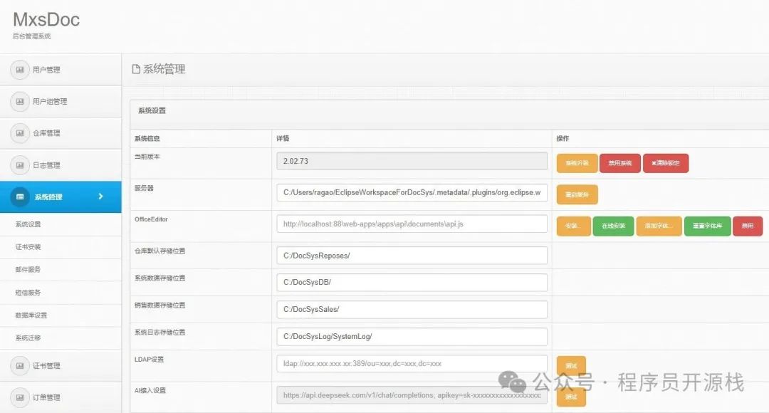Click the LDAP设置 input field
Image resolution: width=769 pixels, height=413 pixels.
[412, 363]
